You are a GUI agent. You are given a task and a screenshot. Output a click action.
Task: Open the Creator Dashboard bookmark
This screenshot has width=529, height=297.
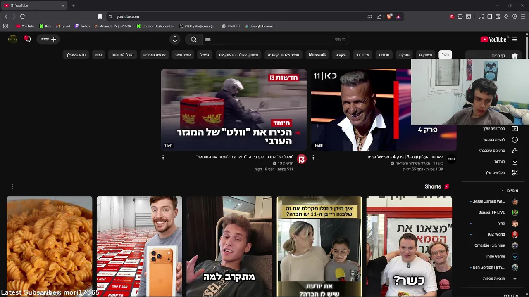(x=156, y=26)
